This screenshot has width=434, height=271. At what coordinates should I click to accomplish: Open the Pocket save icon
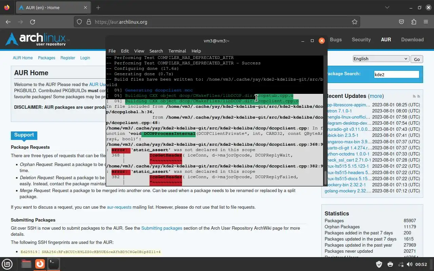pyautogui.click(x=401, y=22)
